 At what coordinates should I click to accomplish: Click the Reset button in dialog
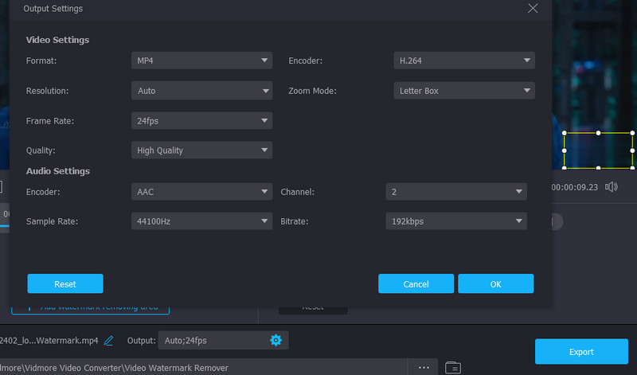65,283
